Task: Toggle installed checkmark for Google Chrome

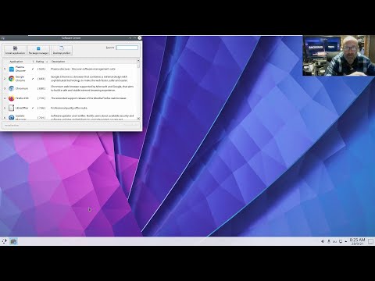Action: click(x=33, y=79)
